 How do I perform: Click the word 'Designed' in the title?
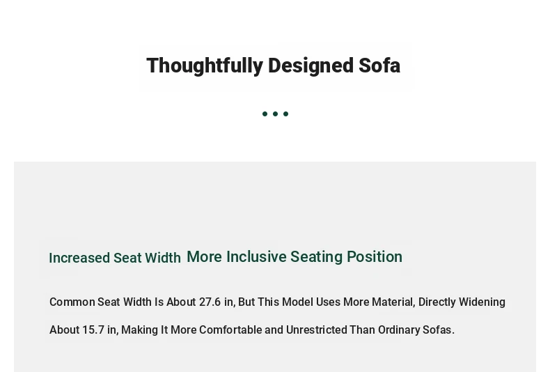(x=311, y=65)
